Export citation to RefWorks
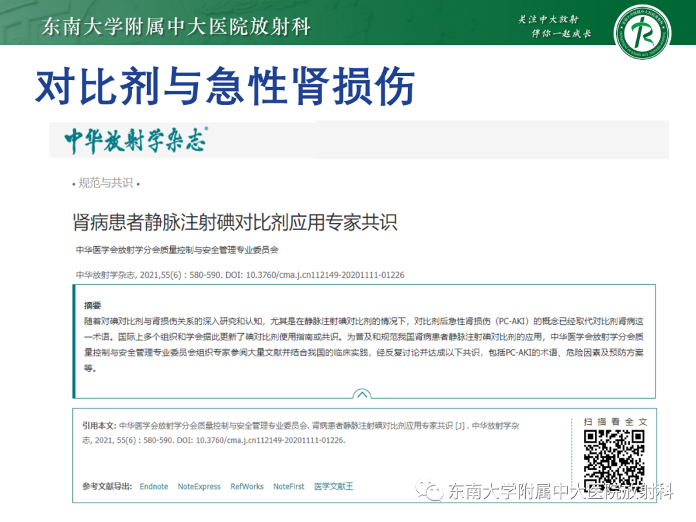This screenshot has height=522, width=696. coord(247,487)
